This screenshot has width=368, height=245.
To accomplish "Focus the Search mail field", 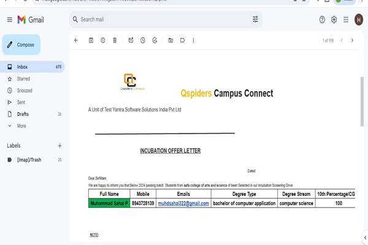I will (x=164, y=20).
